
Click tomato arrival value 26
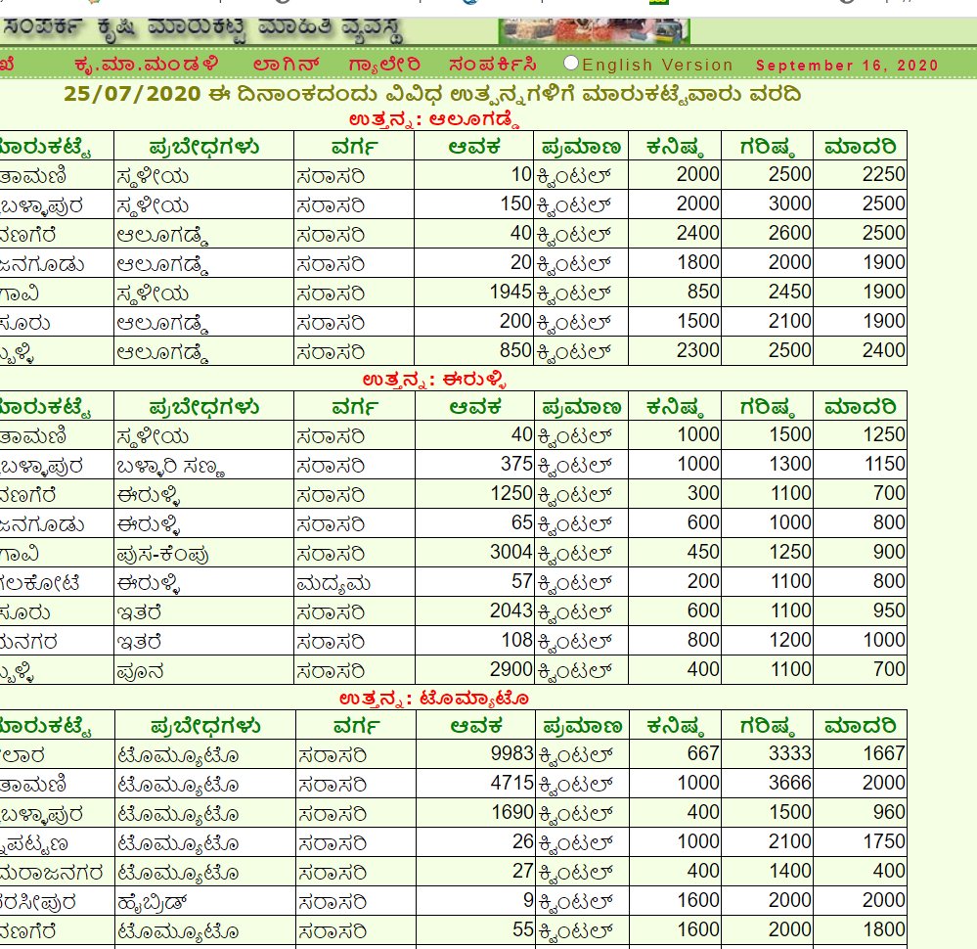pos(523,841)
